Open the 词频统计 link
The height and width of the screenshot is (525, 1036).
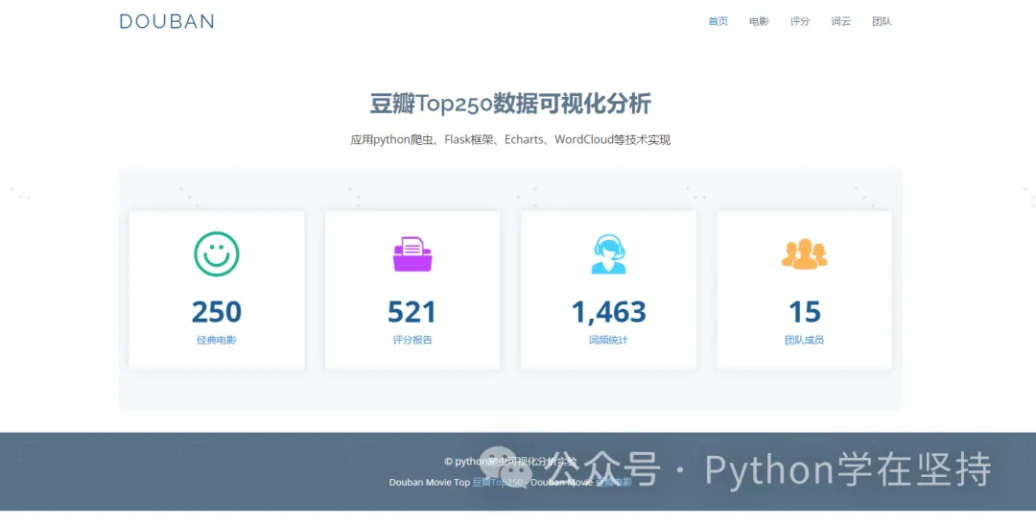(x=608, y=341)
